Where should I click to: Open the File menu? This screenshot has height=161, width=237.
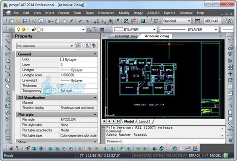(16, 13)
